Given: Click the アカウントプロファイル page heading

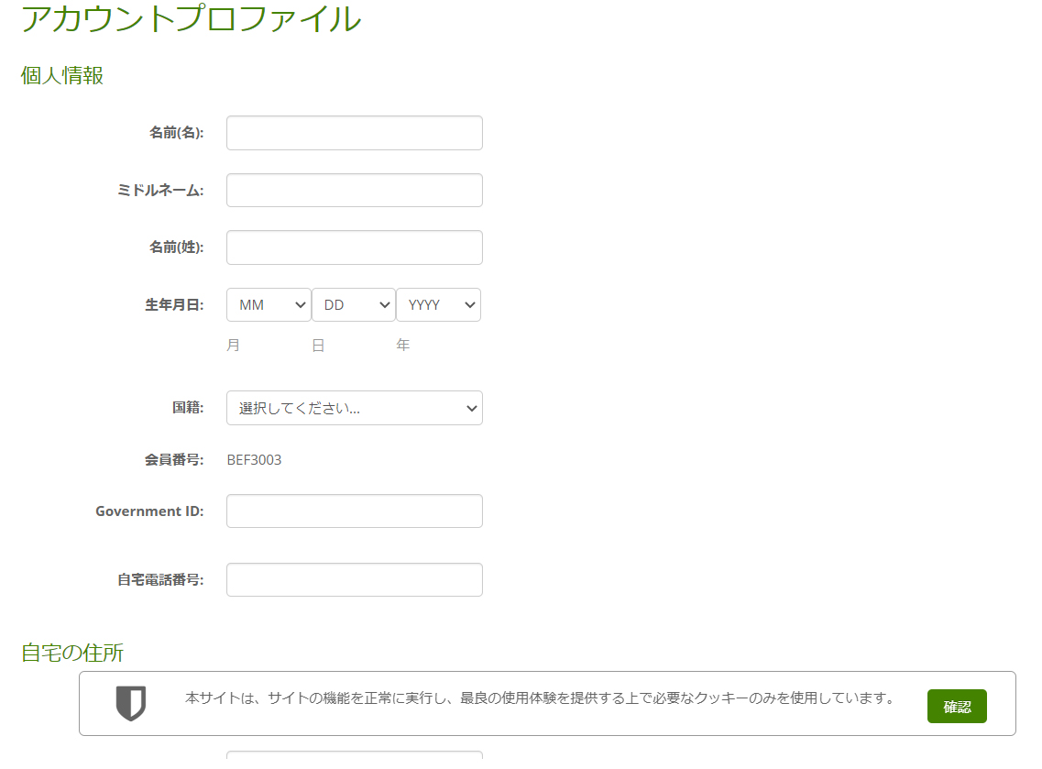Looking at the screenshot, I should 191,19.
